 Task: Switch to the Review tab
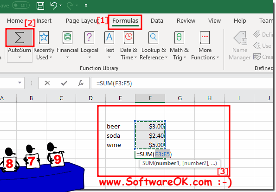[x=186, y=21]
